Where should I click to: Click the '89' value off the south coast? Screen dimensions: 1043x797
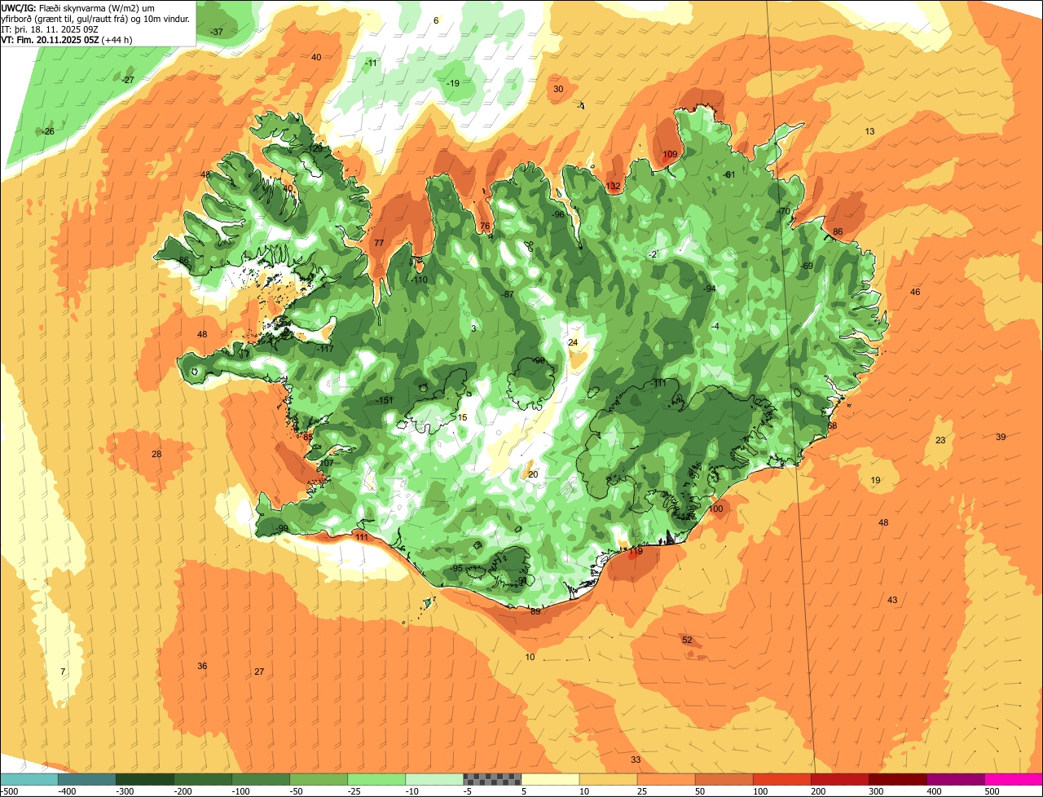pos(535,612)
